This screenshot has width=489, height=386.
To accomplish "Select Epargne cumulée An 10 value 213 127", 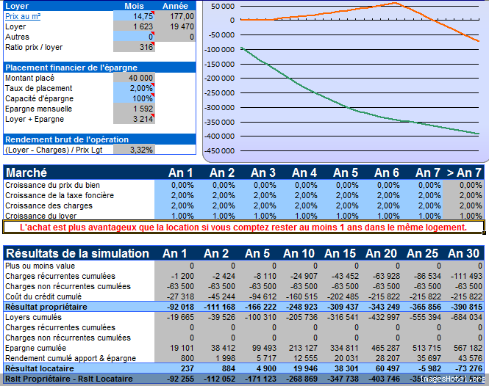I will (299, 348).
